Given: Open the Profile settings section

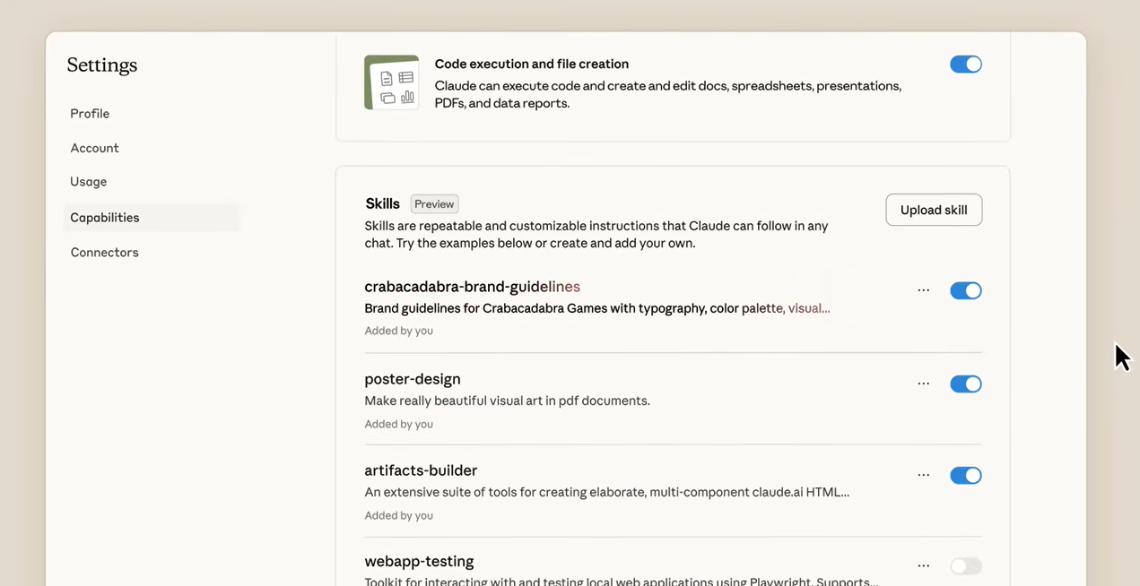Looking at the screenshot, I should pos(90,114).
